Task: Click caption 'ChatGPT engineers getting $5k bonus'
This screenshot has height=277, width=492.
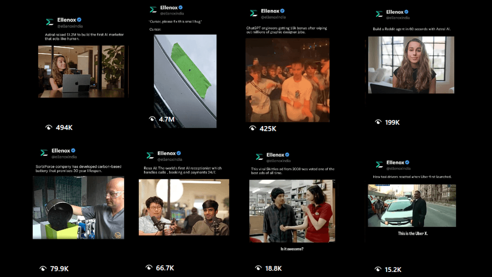Action: [287, 30]
